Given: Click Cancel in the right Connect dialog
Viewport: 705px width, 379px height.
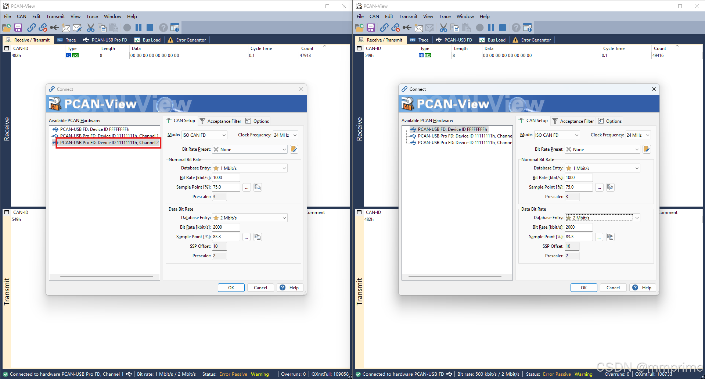Looking at the screenshot, I should coord(613,287).
